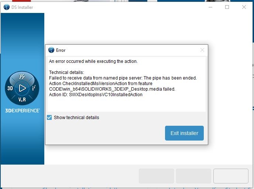Uncheck Show technical details checkbox

coord(49,117)
